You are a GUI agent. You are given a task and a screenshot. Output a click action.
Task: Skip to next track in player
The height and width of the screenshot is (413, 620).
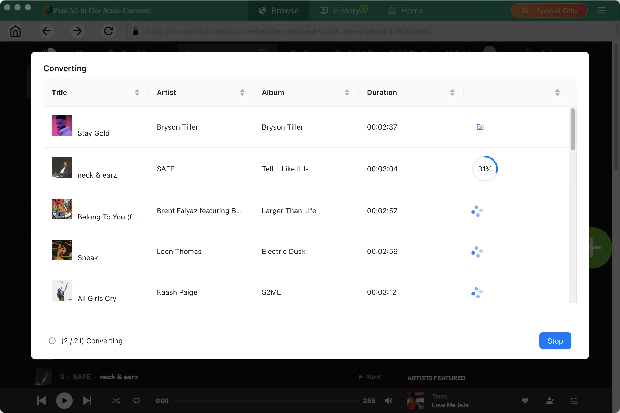[87, 401]
